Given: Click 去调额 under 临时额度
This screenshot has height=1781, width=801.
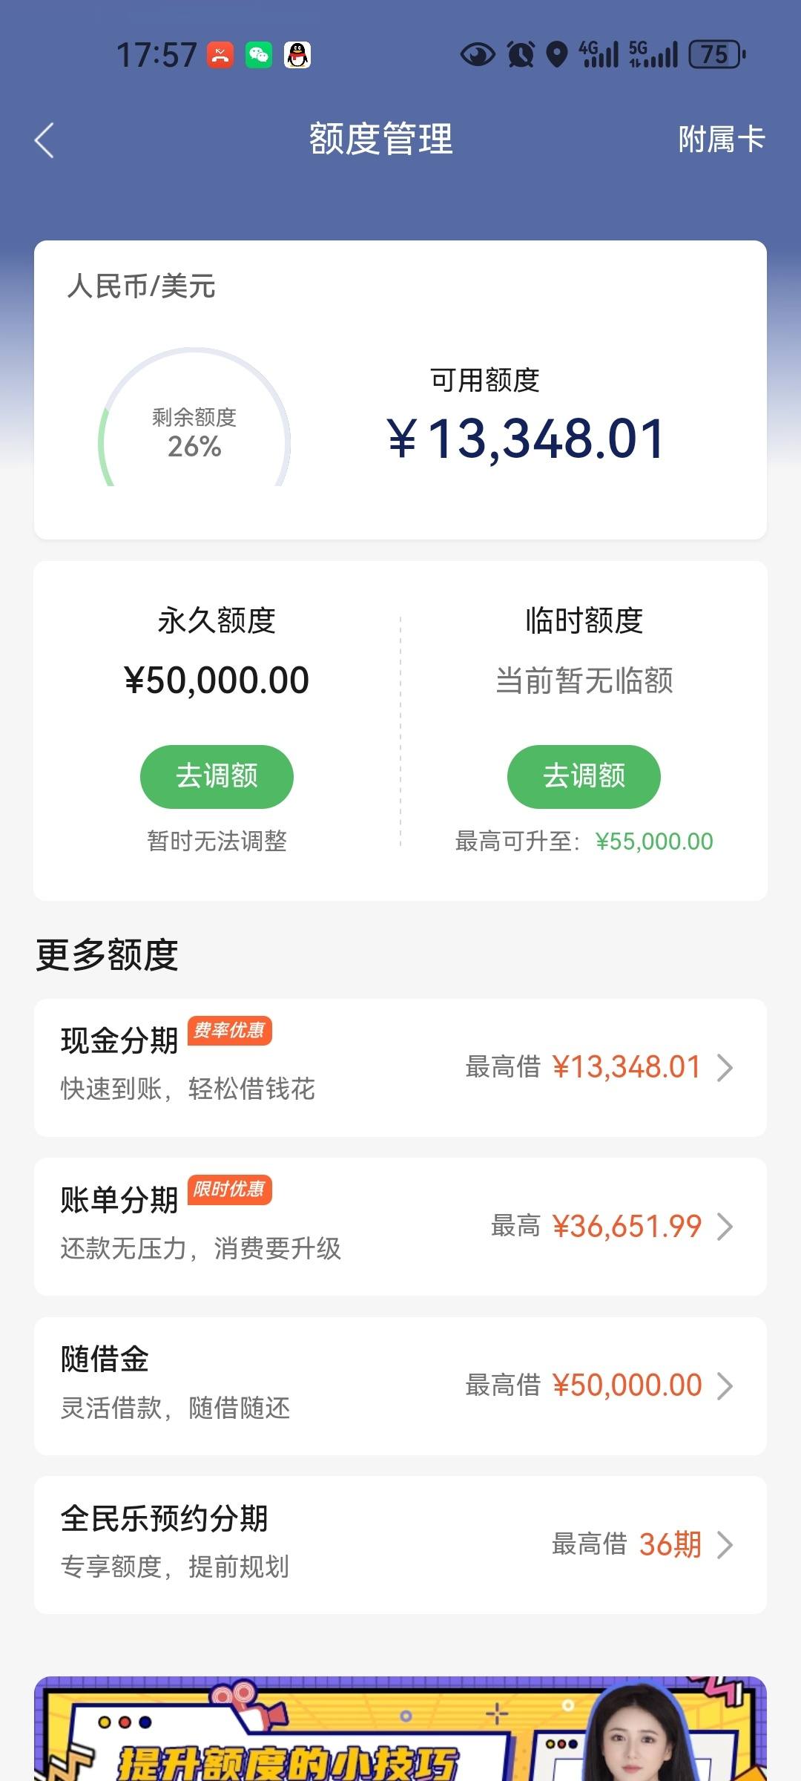Looking at the screenshot, I should point(584,776).
